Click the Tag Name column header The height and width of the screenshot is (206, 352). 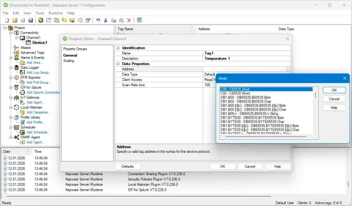click(155, 29)
